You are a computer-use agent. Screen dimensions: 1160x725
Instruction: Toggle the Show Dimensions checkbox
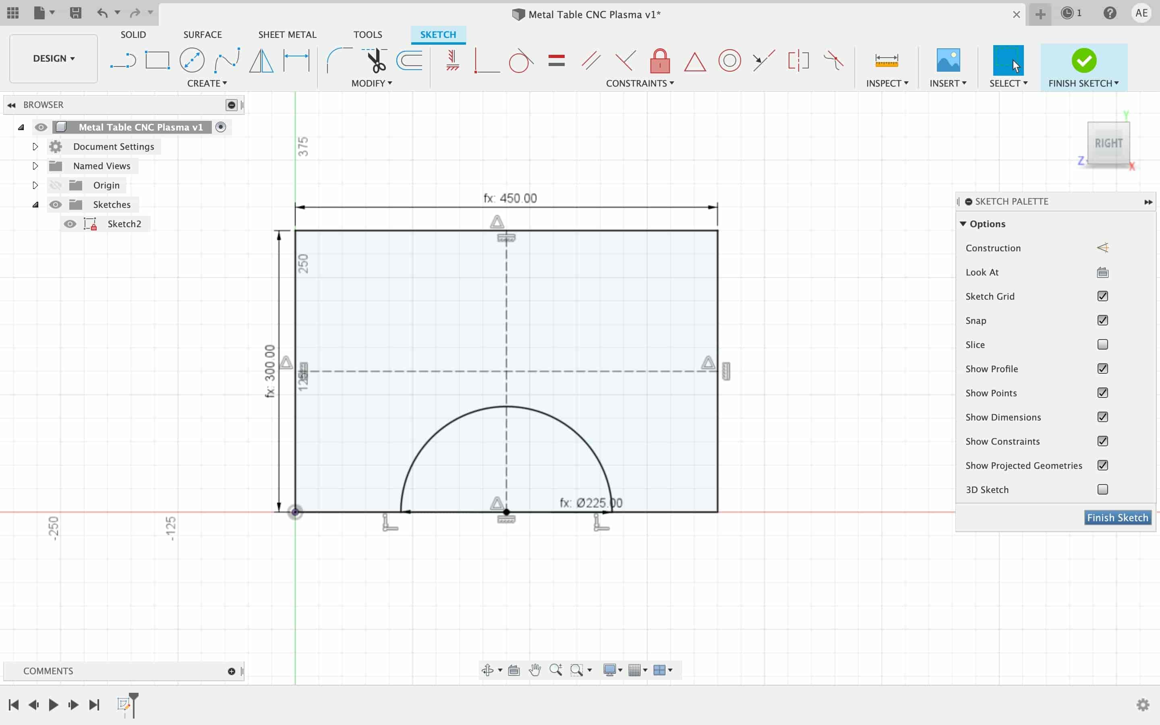pos(1102,417)
